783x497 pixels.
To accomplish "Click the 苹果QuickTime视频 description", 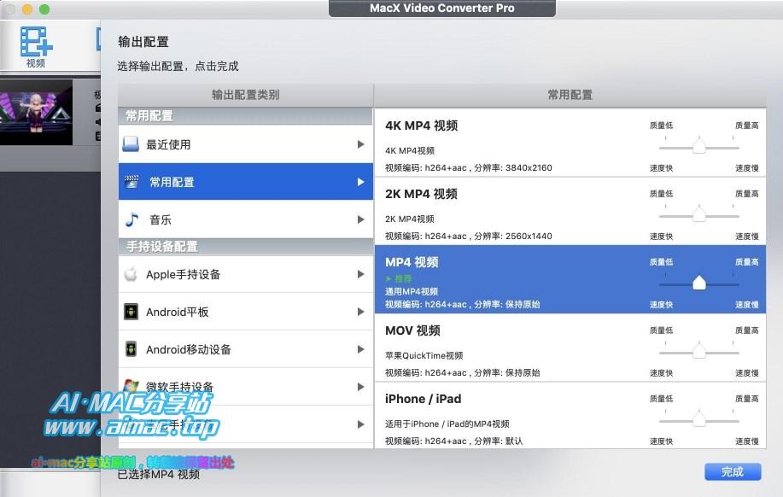I will 424,355.
